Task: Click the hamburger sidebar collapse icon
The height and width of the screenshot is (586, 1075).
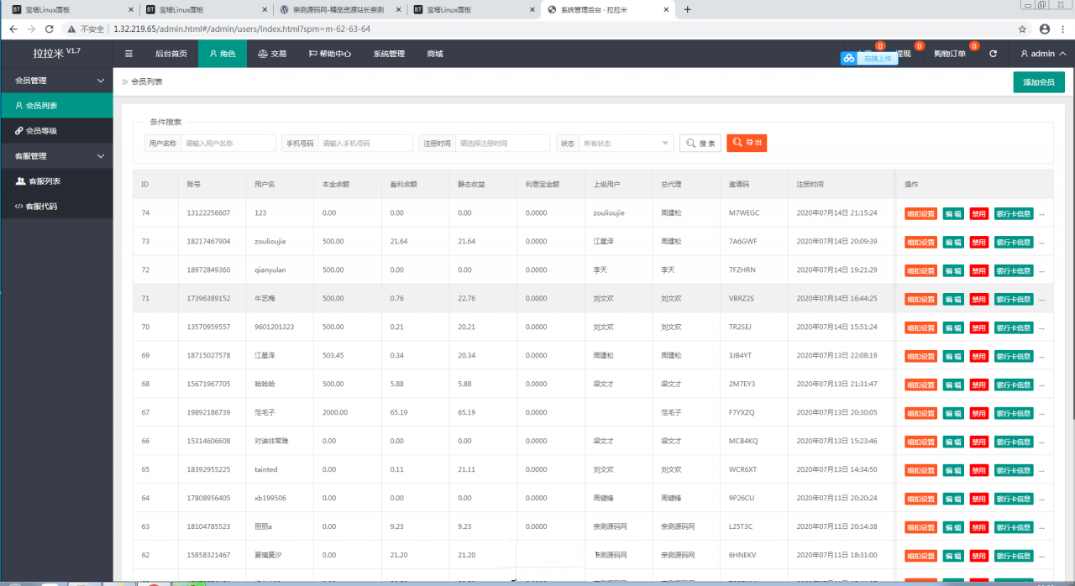Action: 128,54
